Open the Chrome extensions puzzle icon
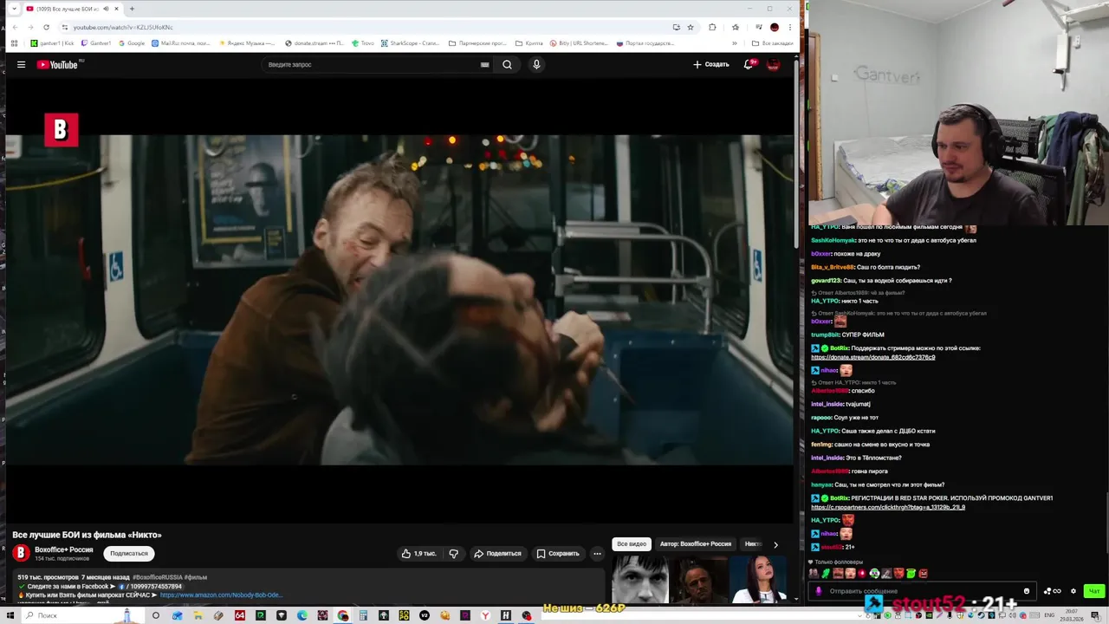The image size is (1109, 624). click(x=712, y=27)
